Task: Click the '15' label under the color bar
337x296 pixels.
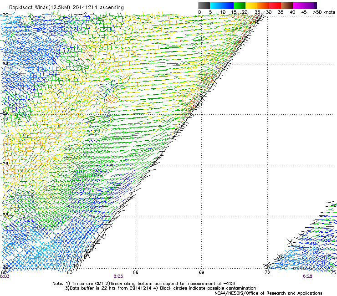Action: tap(234, 12)
